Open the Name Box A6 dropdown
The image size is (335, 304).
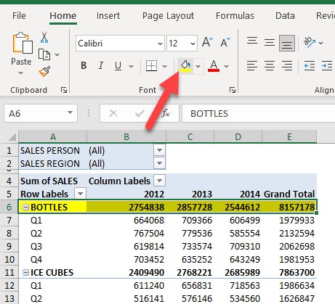(x=70, y=112)
